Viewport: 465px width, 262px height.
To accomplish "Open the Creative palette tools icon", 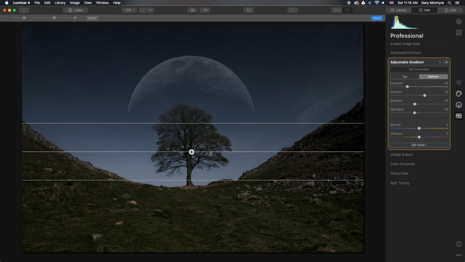I will pyautogui.click(x=459, y=94).
